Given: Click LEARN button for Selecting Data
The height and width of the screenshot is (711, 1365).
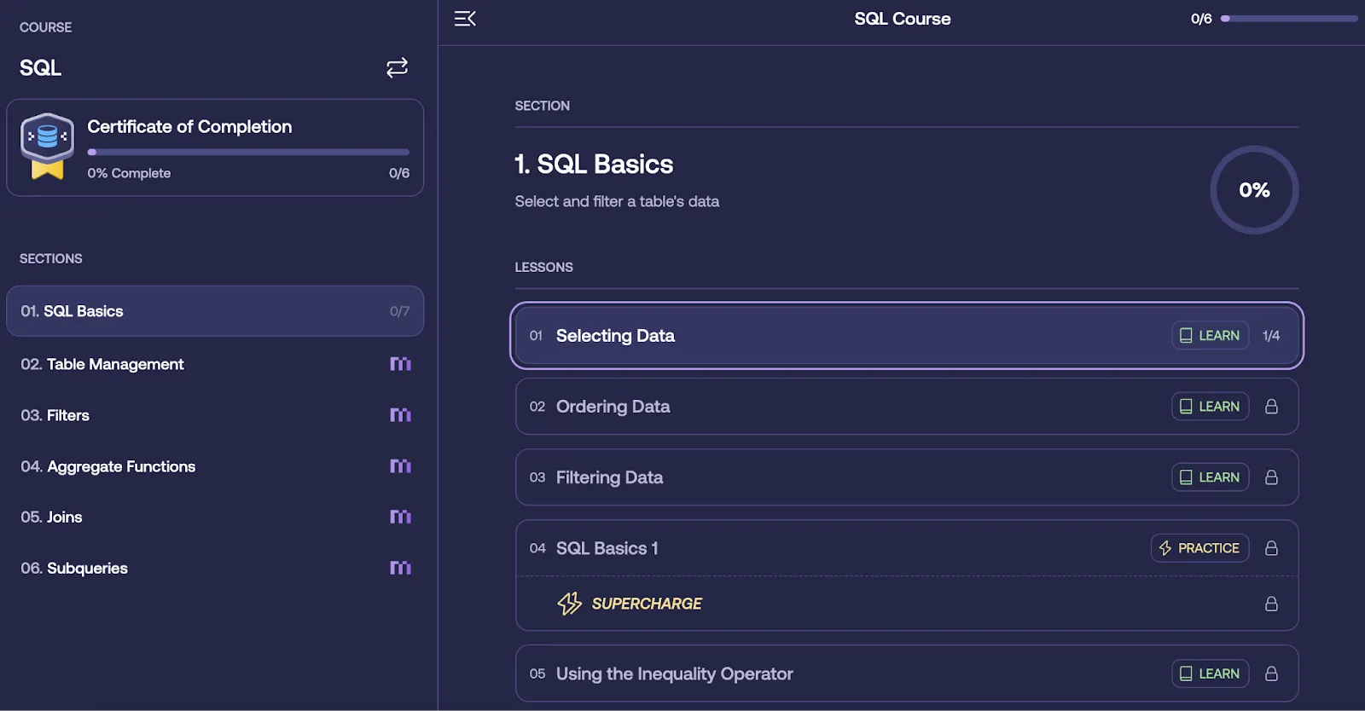Looking at the screenshot, I should 1210,336.
